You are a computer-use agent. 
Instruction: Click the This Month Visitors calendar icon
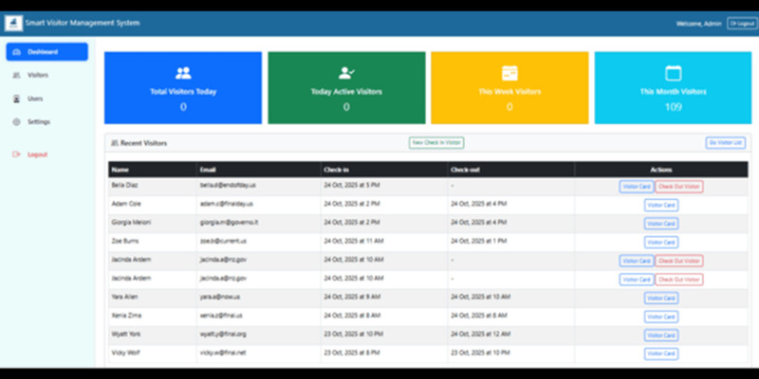pyautogui.click(x=674, y=73)
